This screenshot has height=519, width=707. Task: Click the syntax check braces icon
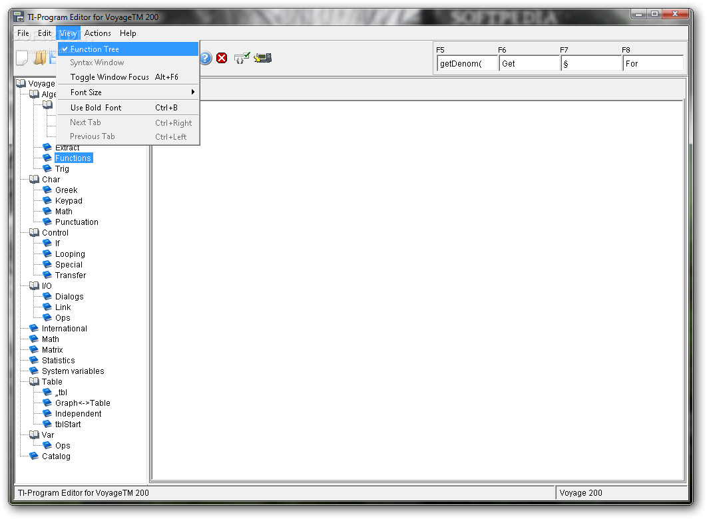click(242, 58)
